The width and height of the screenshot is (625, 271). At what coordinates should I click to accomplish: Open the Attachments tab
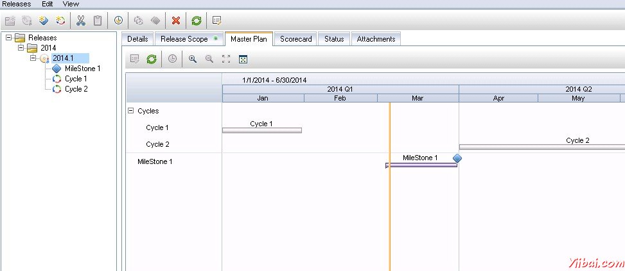coord(376,39)
